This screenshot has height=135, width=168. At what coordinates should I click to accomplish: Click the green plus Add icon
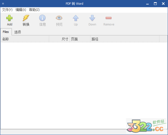coord(10,18)
